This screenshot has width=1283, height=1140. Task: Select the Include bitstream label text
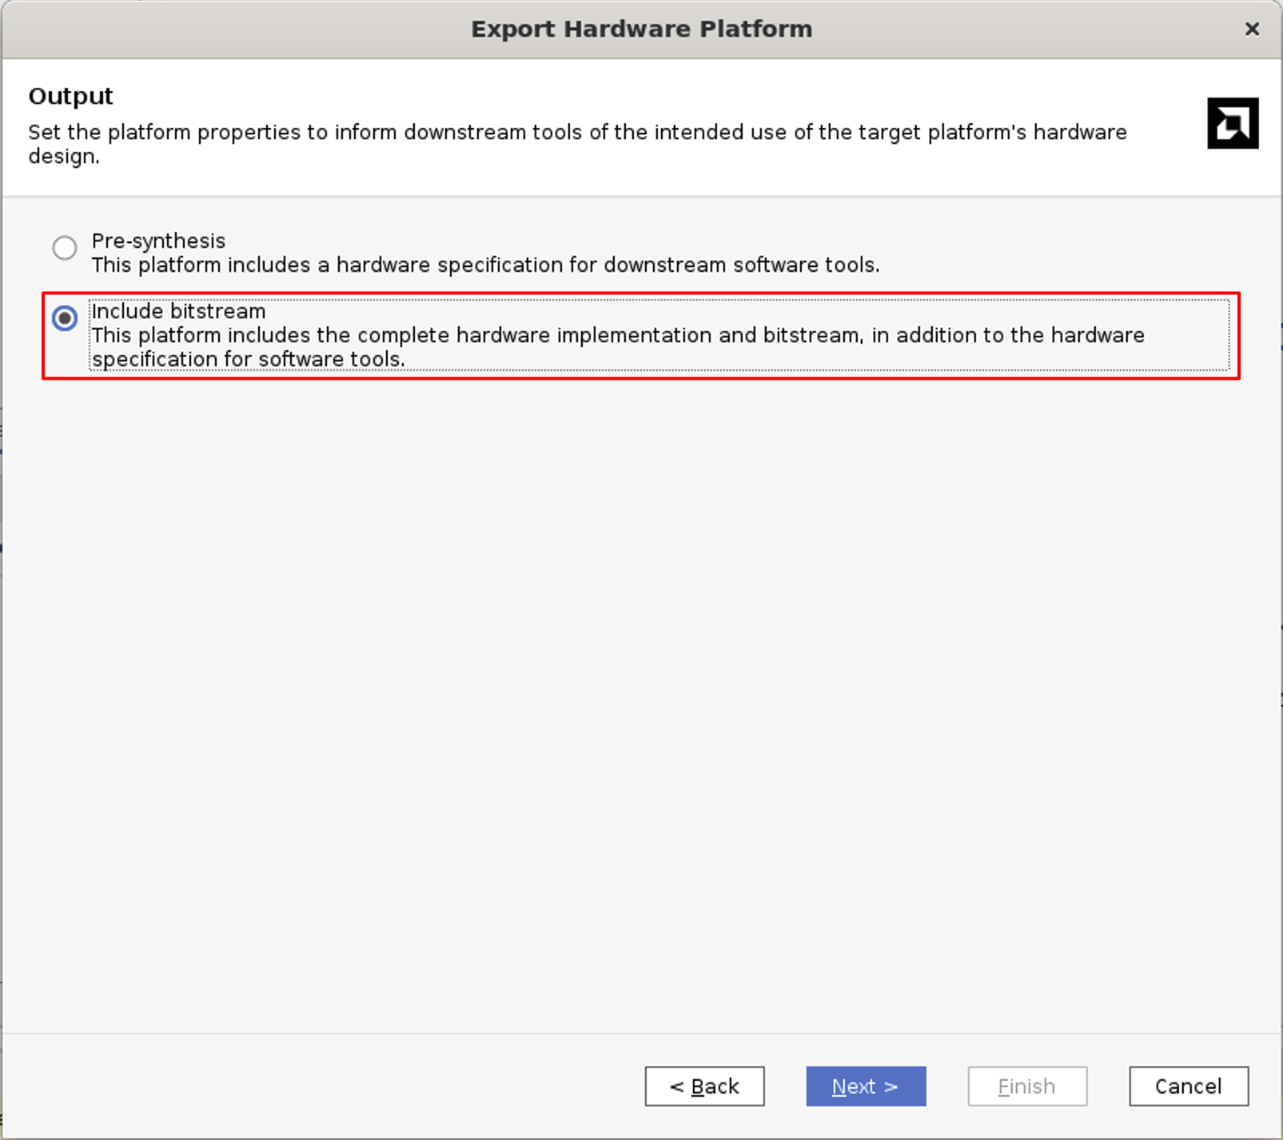tap(177, 311)
